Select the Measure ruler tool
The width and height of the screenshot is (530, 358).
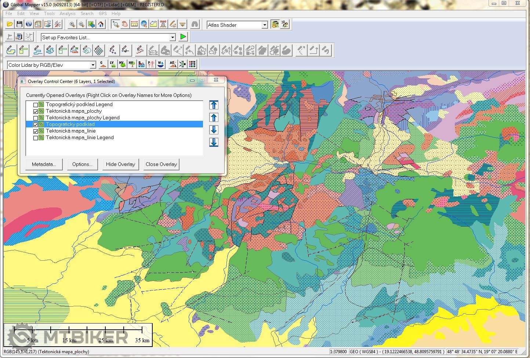click(134, 25)
